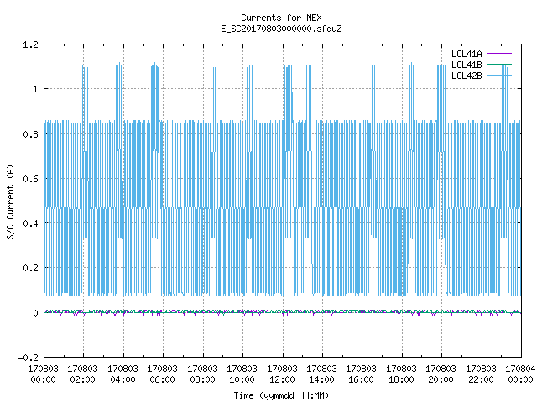537x403 pixels.
Task: Click the LCL41B legend label
Action: click(467, 65)
